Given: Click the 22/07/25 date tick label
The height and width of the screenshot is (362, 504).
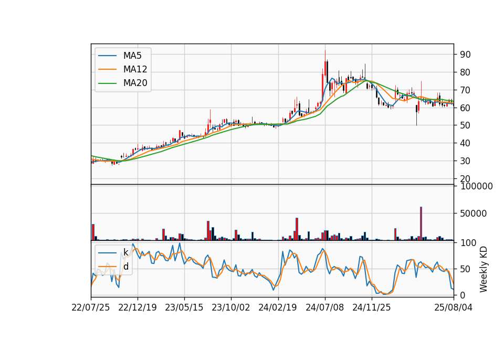Looking at the screenshot, I should [91, 307].
